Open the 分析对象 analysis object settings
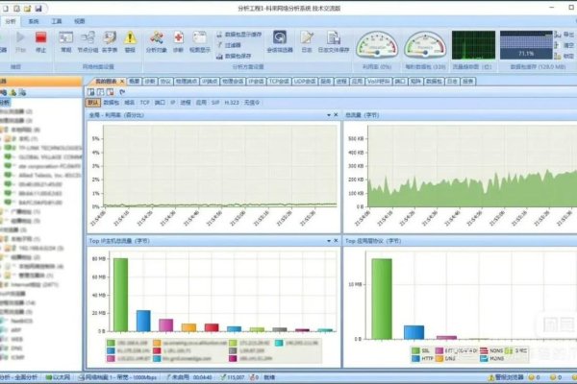This screenshot has height=384, width=577. (157, 42)
